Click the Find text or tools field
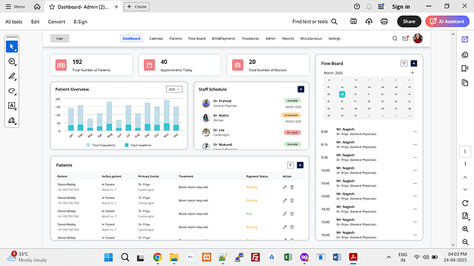Image resolution: width=474 pixels, height=266 pixels. pyautogui.click(x=315, y=21)
